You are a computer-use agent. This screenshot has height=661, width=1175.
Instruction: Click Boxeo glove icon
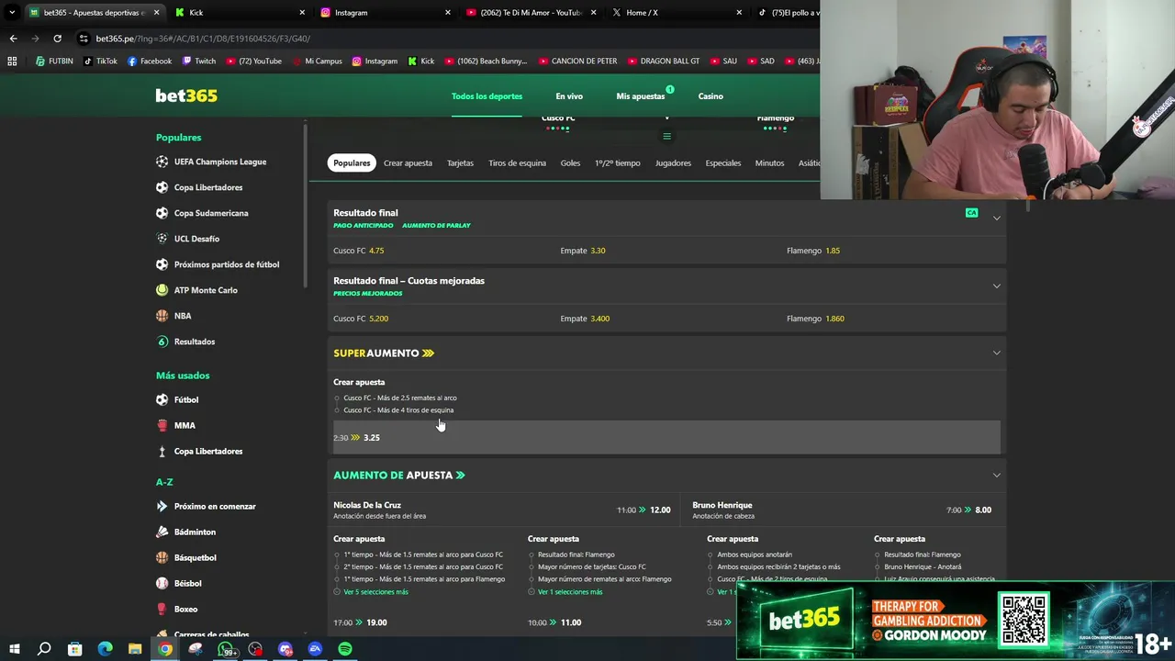click(x=162, y=609)
